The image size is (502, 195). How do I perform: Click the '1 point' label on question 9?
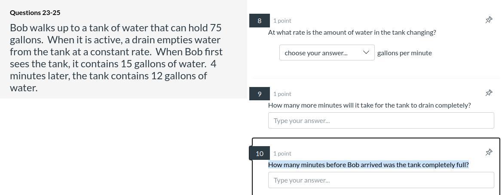click(282, 94)
